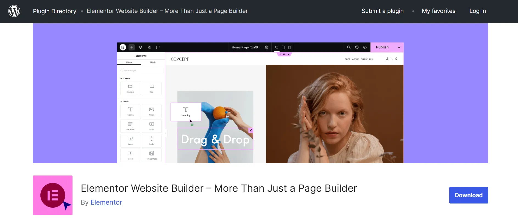Open page settings gear icon
518x223 pixels.
click(x=266, y=47)
